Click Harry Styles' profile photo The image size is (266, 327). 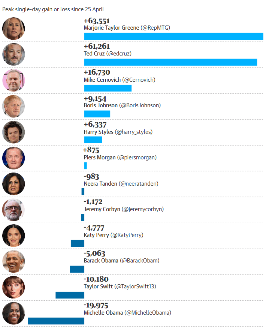13,132
